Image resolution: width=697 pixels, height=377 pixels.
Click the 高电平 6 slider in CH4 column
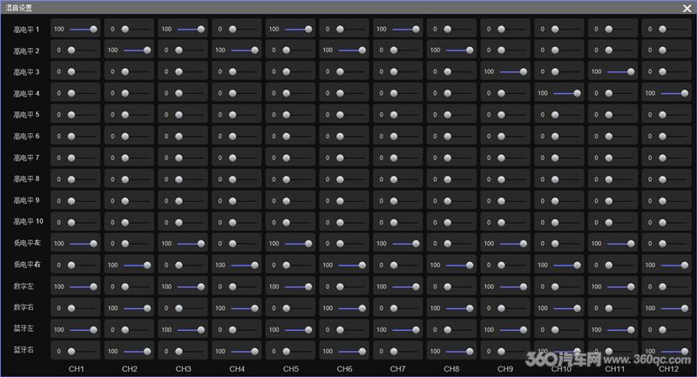click(x=244, y=137)
